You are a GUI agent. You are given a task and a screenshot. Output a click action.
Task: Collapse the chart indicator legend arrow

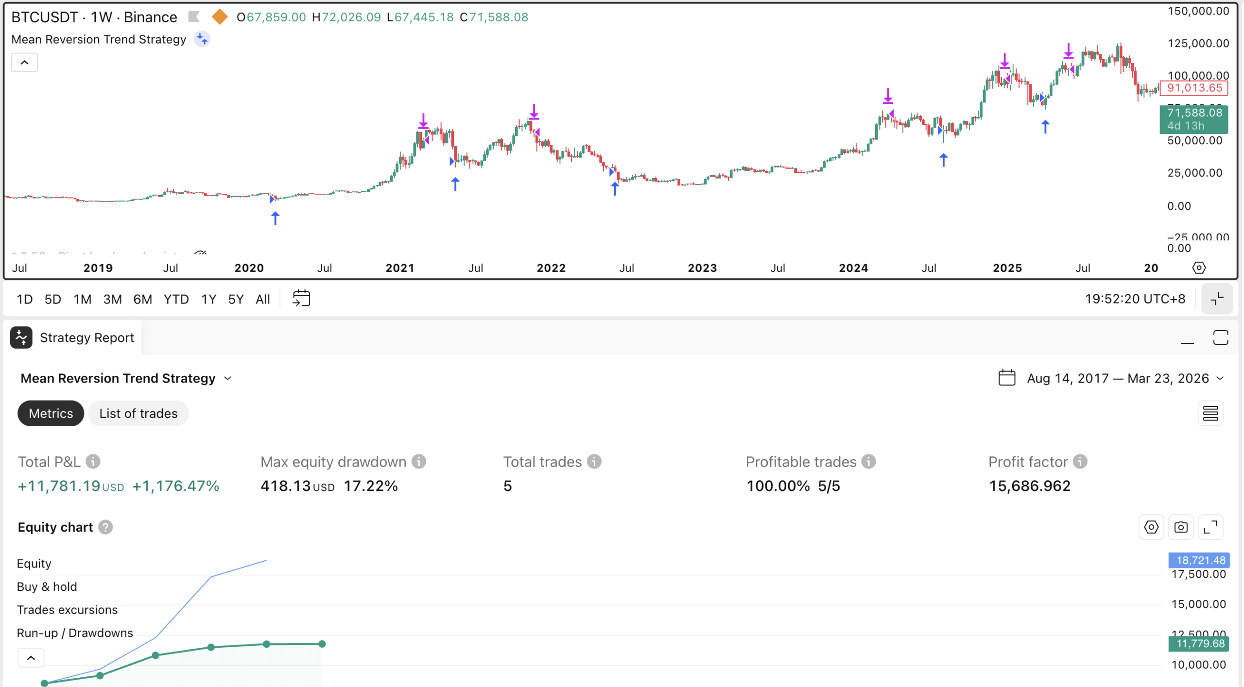[24, 62]
